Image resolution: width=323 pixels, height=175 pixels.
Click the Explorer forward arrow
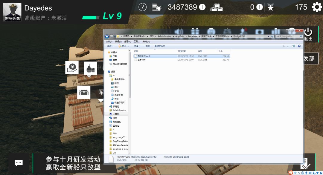[112, 36]
